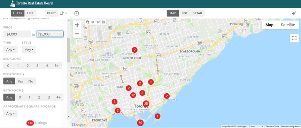This screenshot has width=301, height=128.
Task: Zoom out with the map minus button
Action: click(77, 34)
